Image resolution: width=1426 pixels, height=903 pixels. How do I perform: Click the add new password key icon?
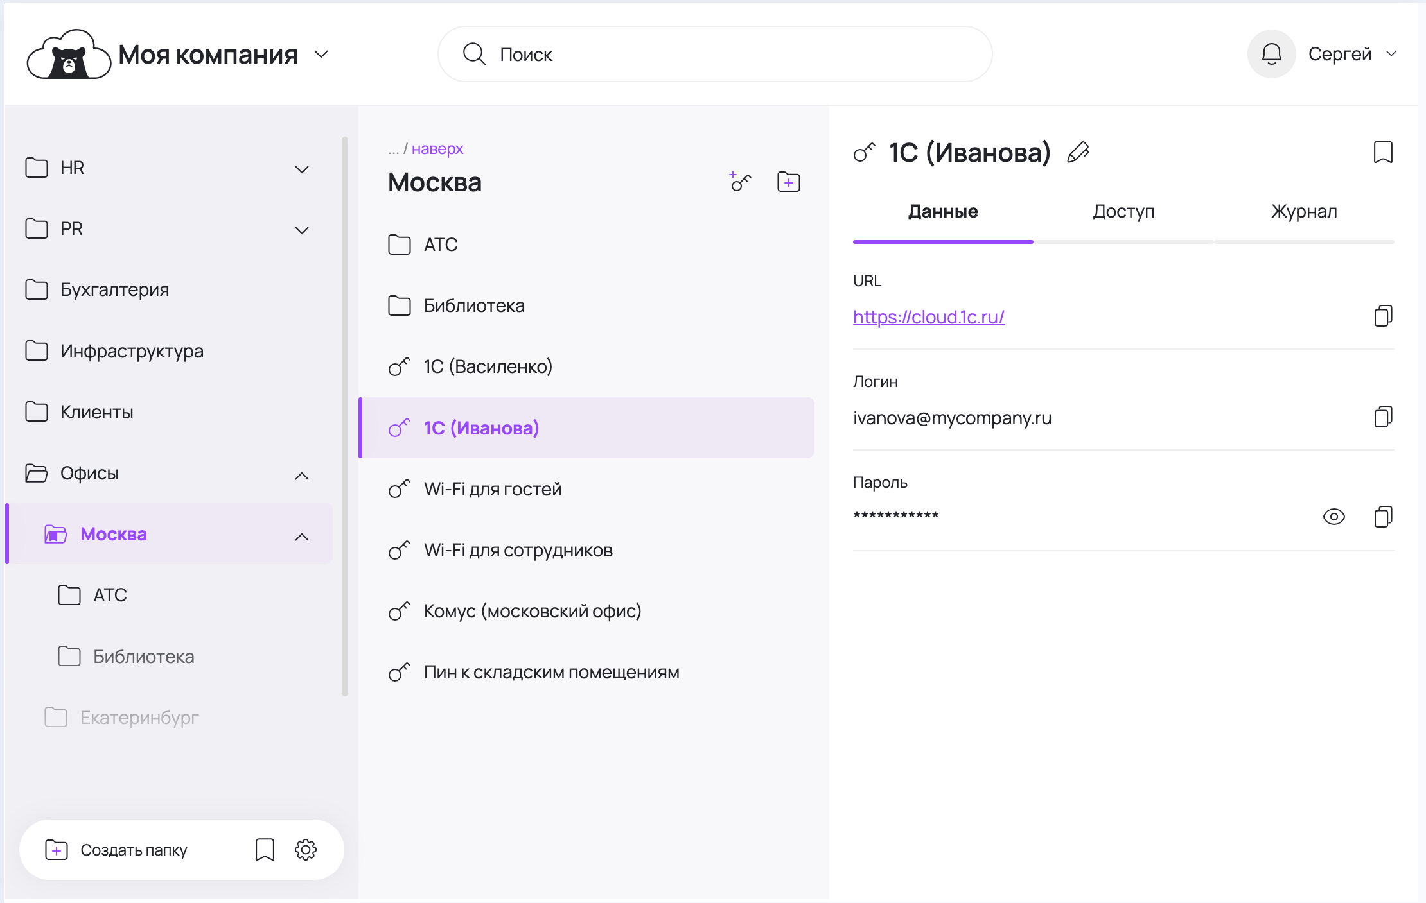click(740, 182)
